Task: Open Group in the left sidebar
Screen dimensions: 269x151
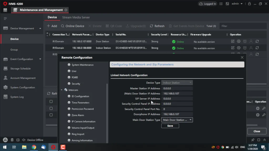Action: (x=14, y=50)
